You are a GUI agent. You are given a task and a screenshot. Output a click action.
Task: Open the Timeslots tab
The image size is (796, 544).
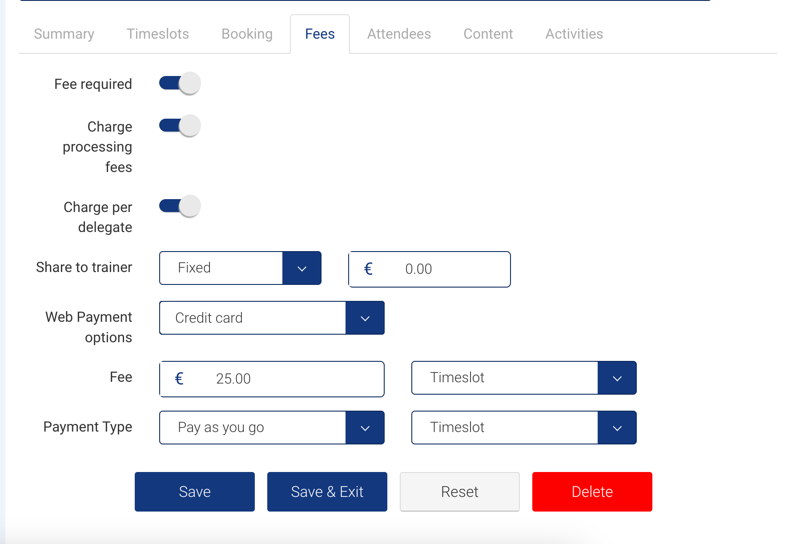158,34
